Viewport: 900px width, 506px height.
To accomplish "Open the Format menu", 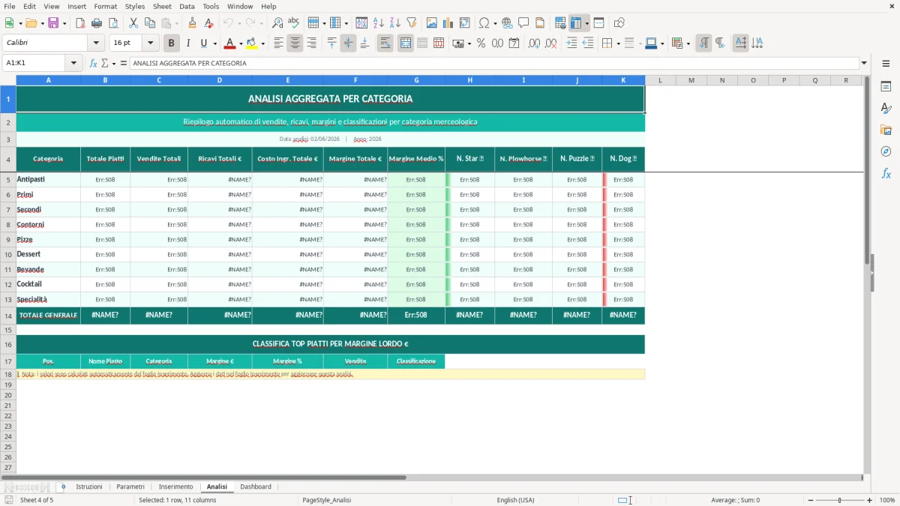I will pos(105,6).
